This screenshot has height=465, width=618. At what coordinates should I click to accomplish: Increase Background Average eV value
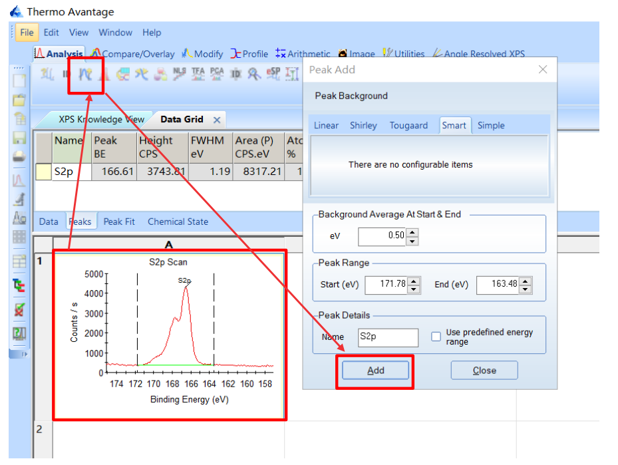coord(412,232)
